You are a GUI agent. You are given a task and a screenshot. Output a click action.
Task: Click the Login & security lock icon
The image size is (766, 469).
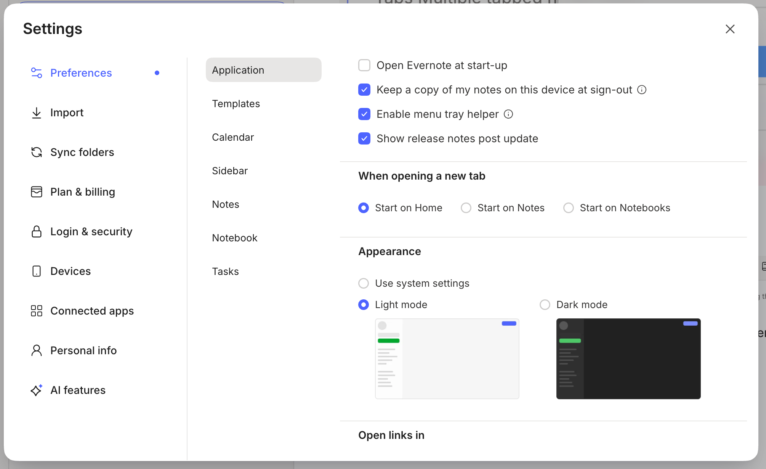coord(37,231)
